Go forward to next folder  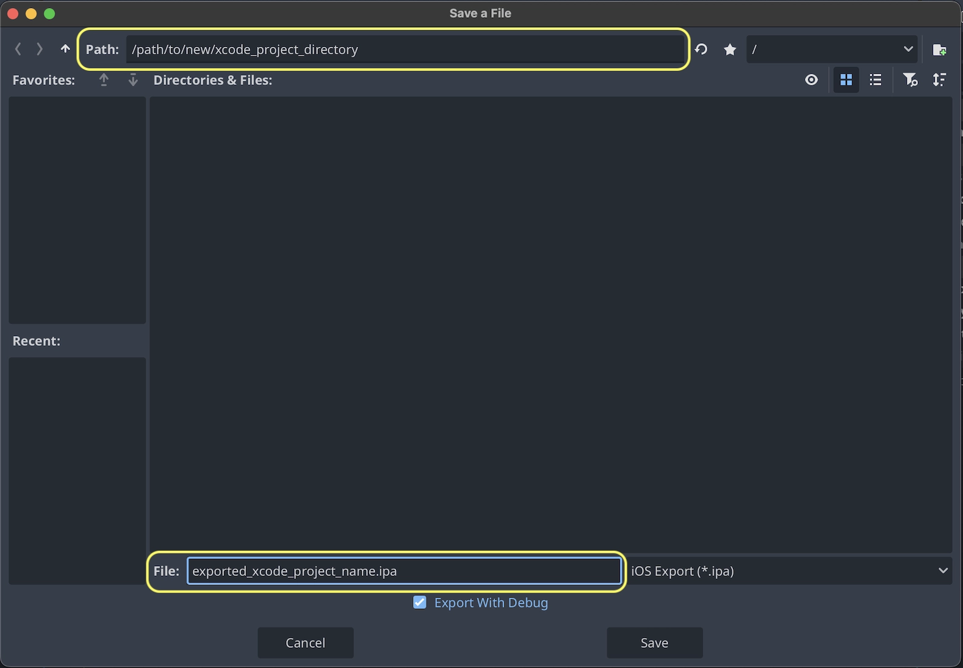(40, 49)
